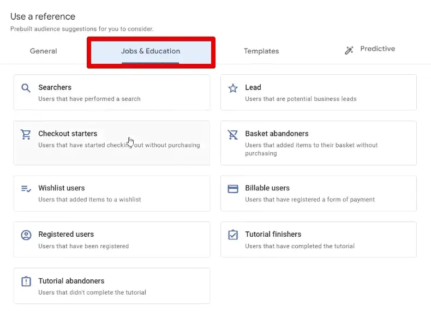Click the star icon beside Lead

click(233, 88)
